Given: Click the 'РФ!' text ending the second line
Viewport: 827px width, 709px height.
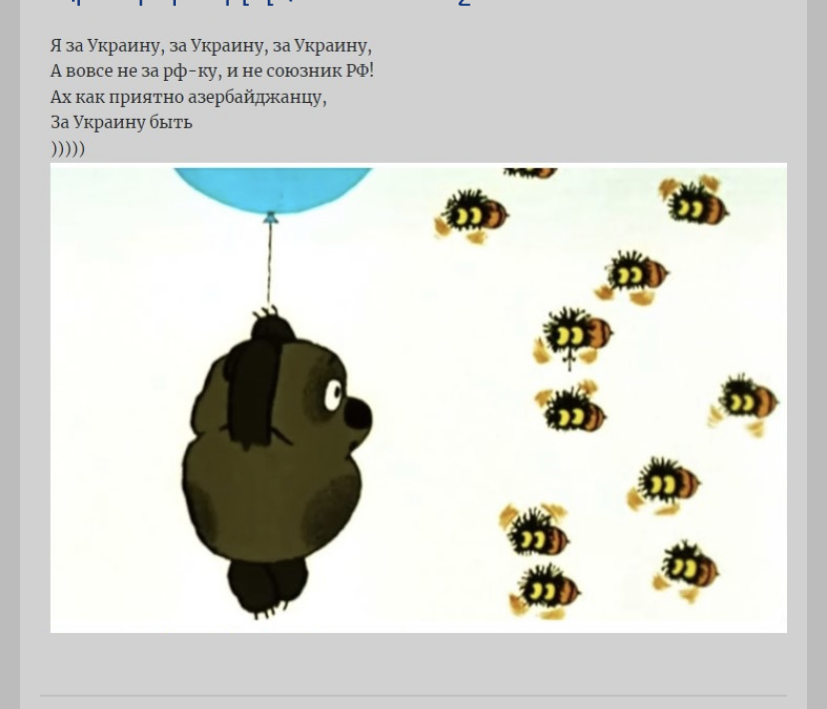Looking at the screenshot, I should (360, 71).
